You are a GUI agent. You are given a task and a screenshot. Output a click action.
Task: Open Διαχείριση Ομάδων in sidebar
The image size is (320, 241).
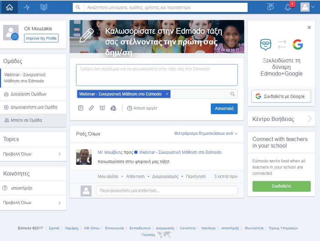[x=33, y=94]
